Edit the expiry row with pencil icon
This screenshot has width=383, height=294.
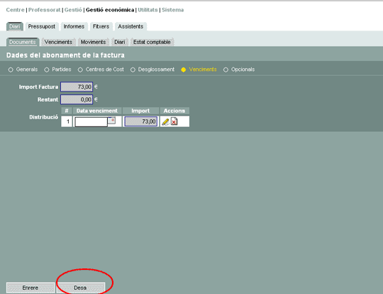point(165,121)
